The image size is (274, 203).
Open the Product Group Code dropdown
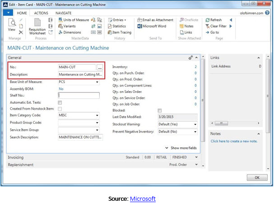coord(97,123)
